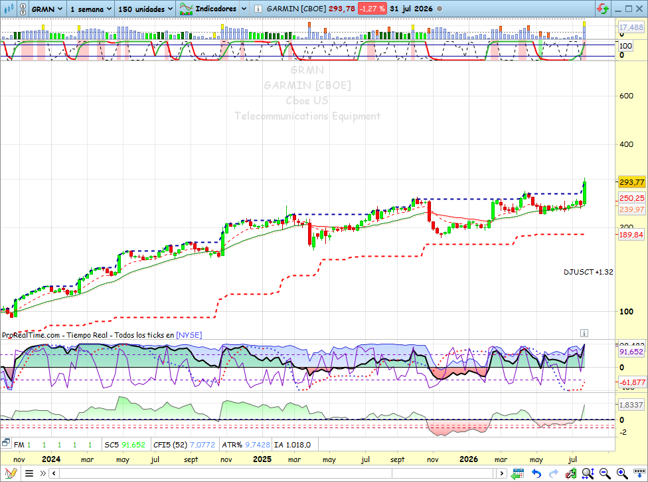Click the scroll-right arrow of chart scrollbar
This screenshot has width=648, height=482.
[502, 473]
